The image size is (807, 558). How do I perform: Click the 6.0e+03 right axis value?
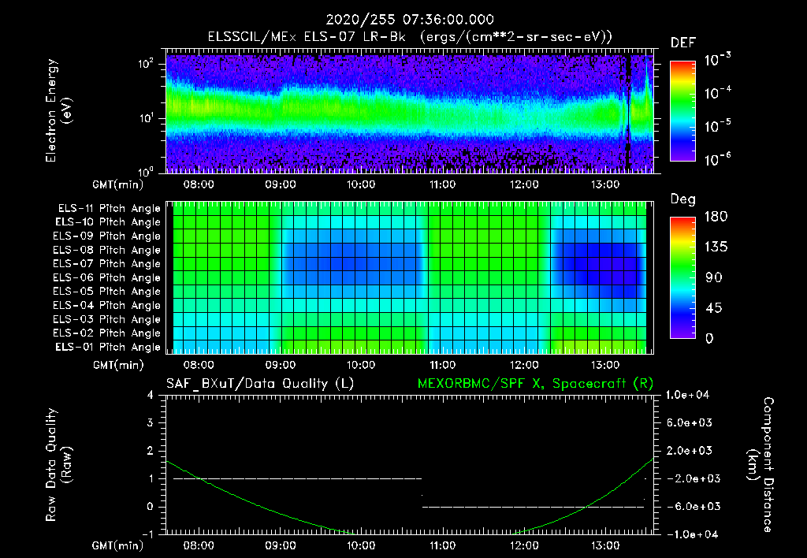coord(689,422)
